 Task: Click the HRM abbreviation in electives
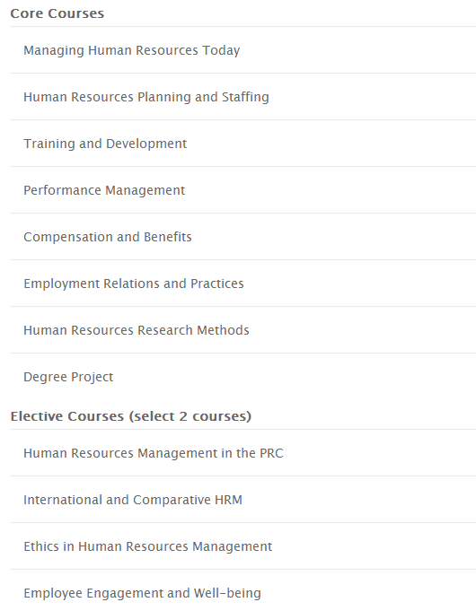[x=229, y=500]
